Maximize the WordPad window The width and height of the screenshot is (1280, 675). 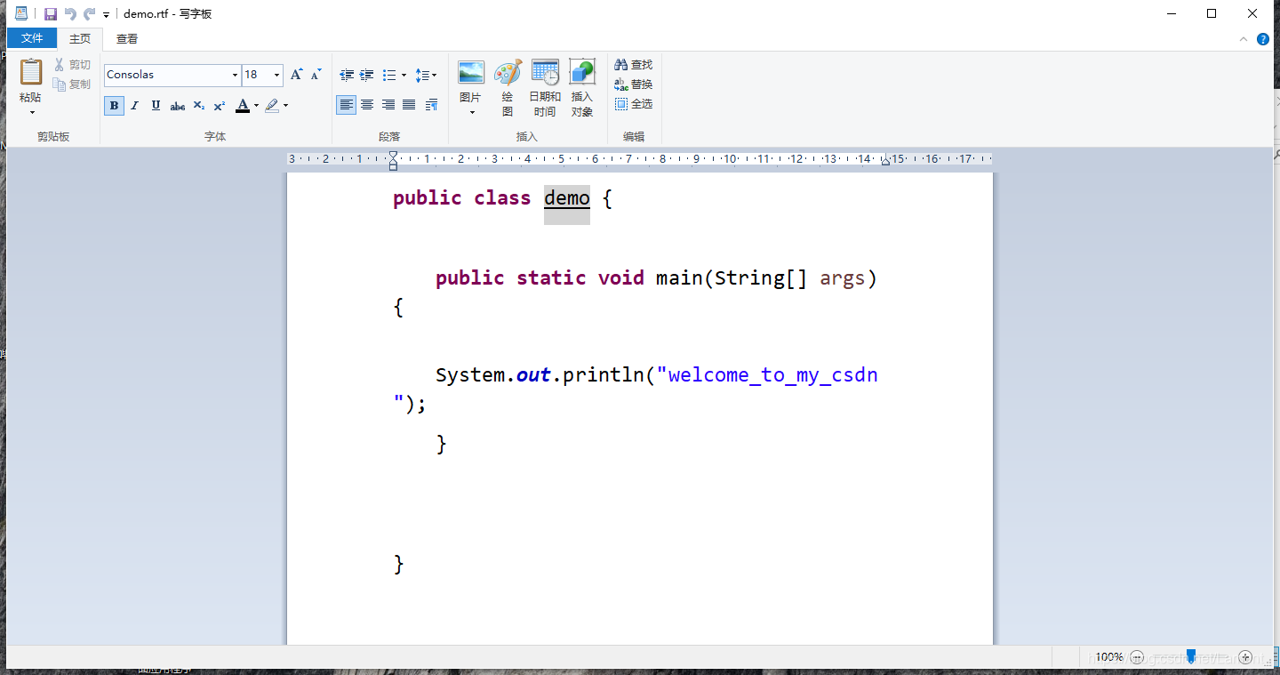pos(1212,13)
